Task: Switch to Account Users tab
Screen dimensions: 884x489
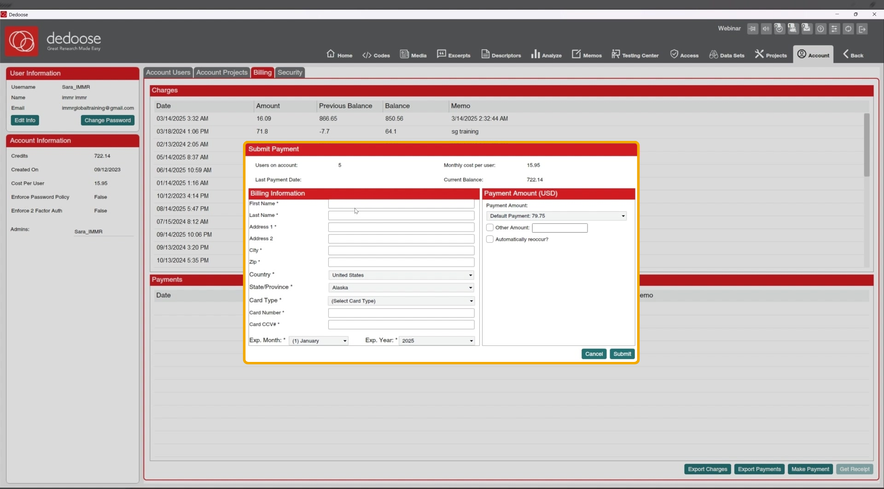Action: (x=168, y=73)
